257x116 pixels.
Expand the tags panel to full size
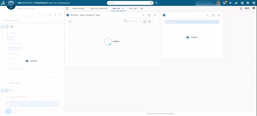[56, 9]
